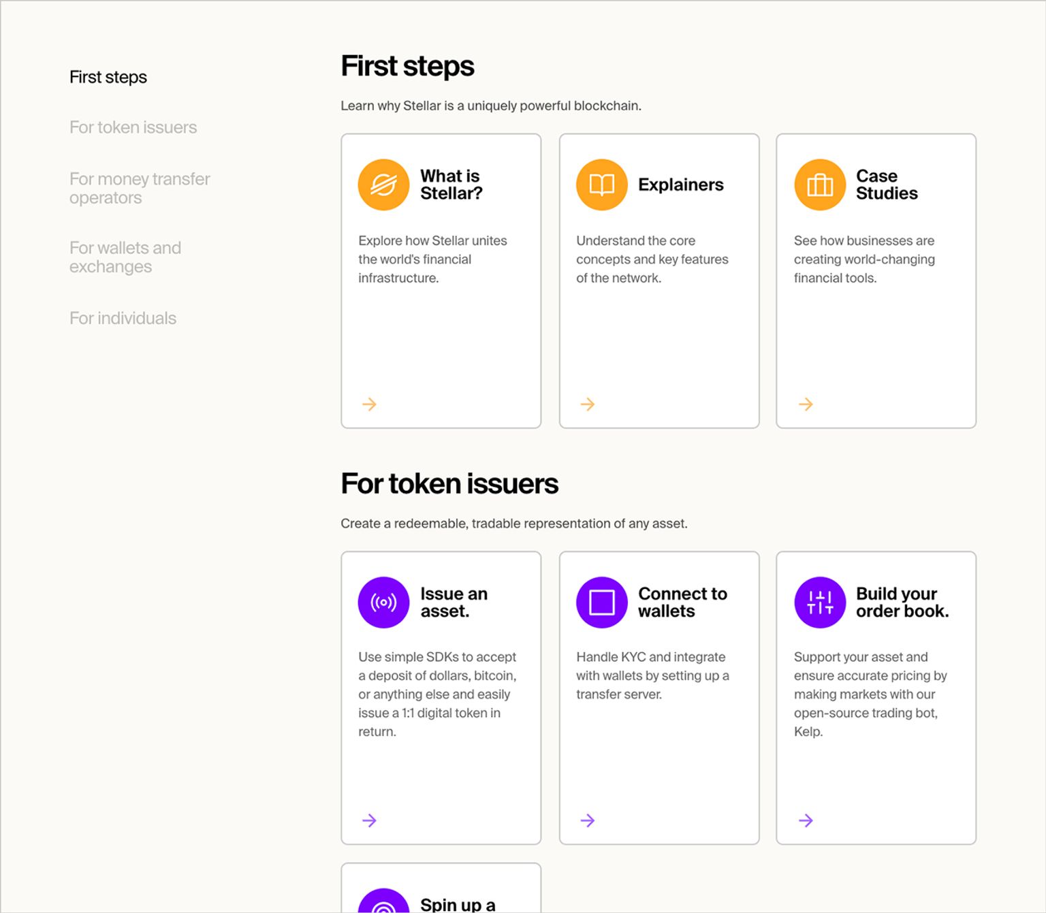The height and width of the screenshot is (913, 1046).
Task: Click the Stellar logo icon on 'What is Stellar?' card
Action: click(383, 185)
